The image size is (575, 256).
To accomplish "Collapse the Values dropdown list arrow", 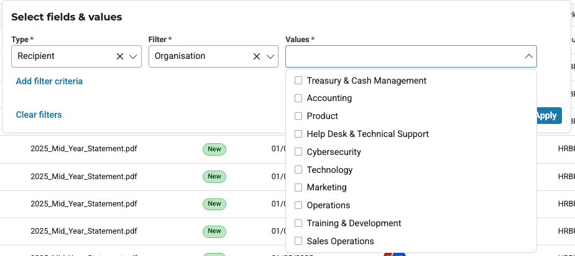I will [x=528, y=56].
